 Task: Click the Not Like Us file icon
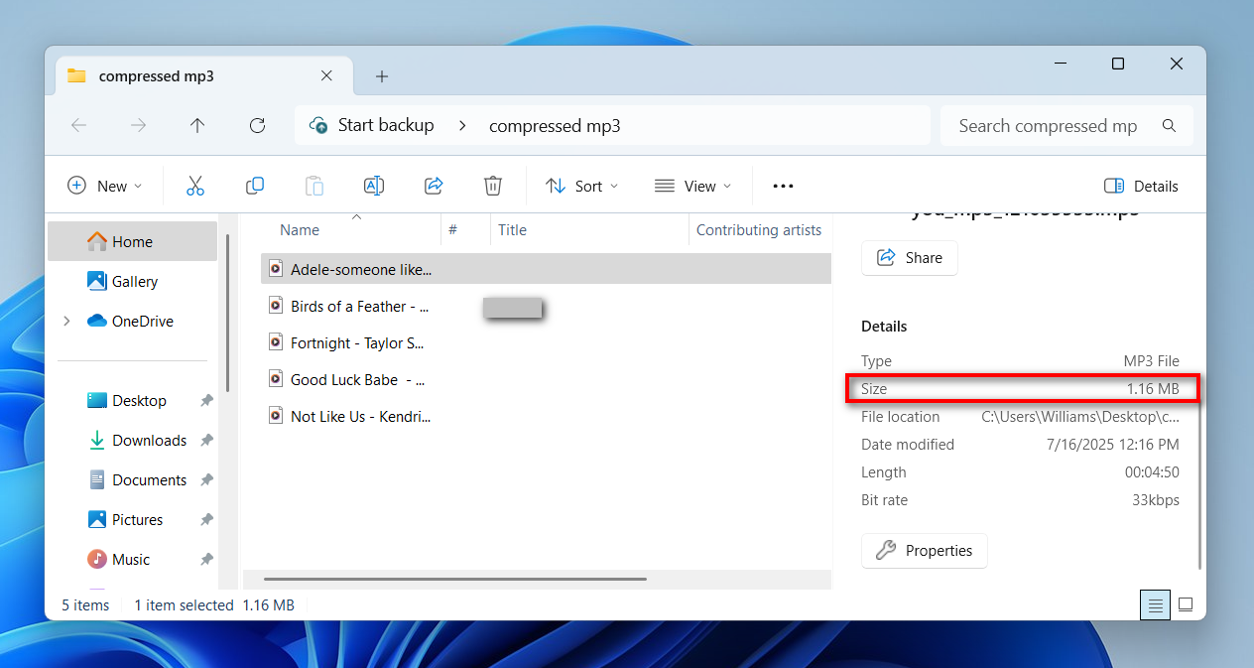pos(276,416)
